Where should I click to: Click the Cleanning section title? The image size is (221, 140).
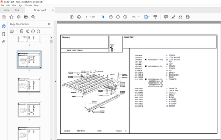pyautogui.click(x=66, y=37)
